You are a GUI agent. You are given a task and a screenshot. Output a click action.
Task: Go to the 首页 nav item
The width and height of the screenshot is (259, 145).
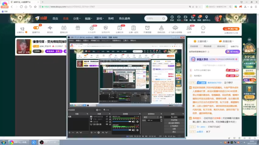pyautogui.click(x=55, y=18)
